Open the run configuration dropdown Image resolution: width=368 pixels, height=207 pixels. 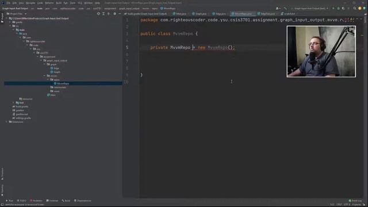(x=310, y=8)
